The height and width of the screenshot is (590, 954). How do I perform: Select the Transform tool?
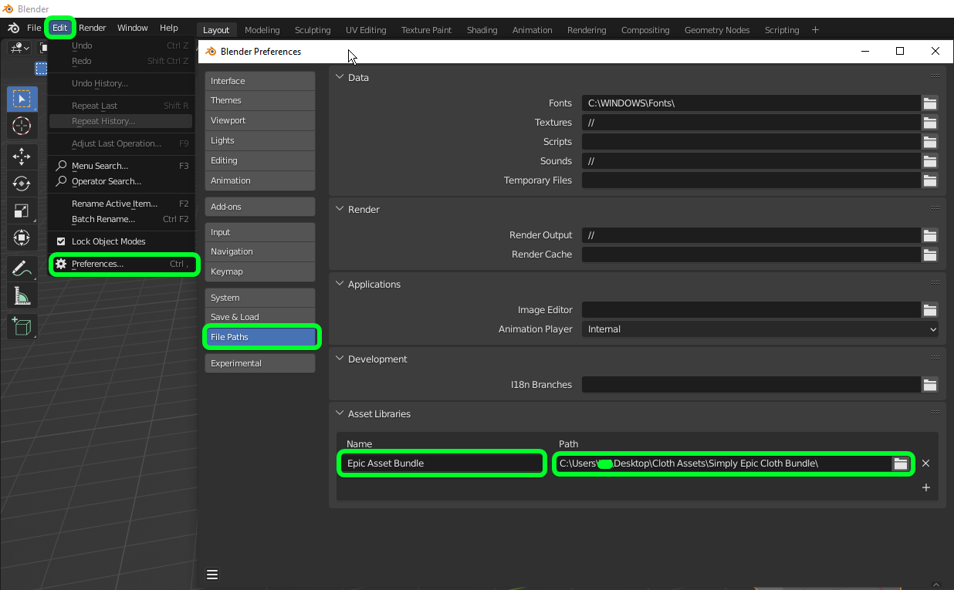click(x=22, y=238)
